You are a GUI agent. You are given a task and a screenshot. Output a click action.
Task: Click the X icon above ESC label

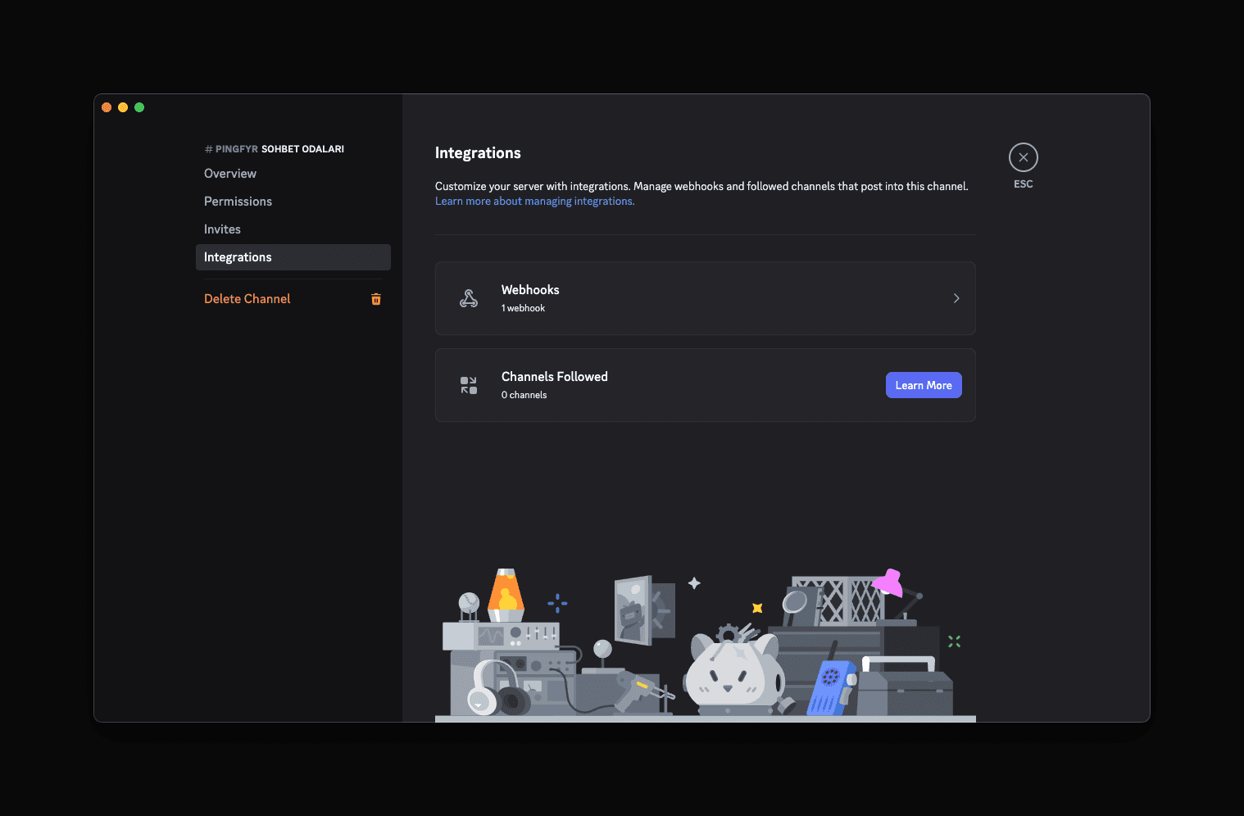[x=1023, y=156]
